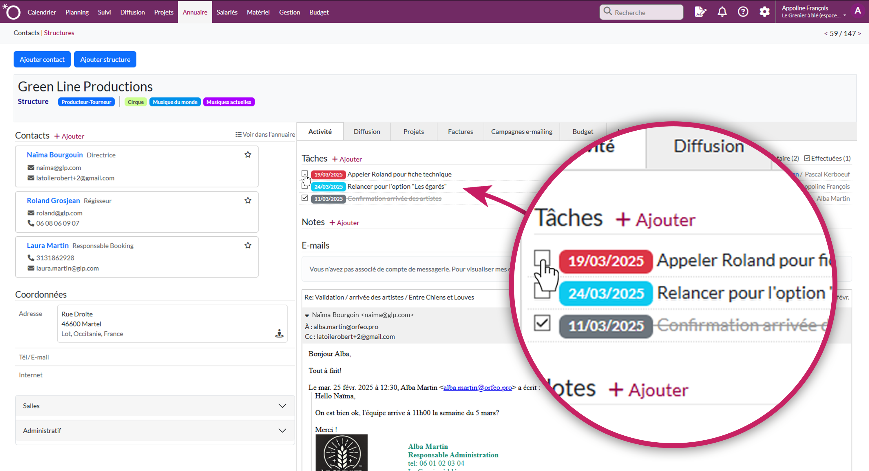Click the Structures breadcrumb link

(59, 33)
